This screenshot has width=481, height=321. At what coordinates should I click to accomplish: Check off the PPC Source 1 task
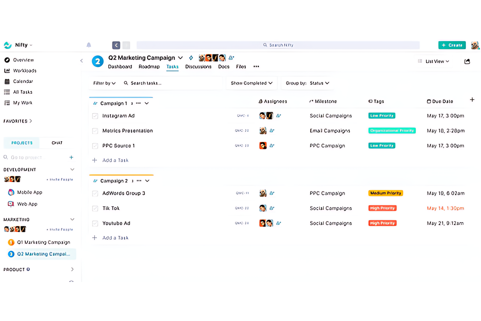(95, 146)
